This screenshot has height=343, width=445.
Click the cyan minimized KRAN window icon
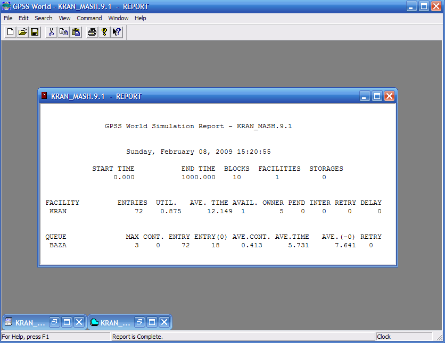tap(94, 322)
